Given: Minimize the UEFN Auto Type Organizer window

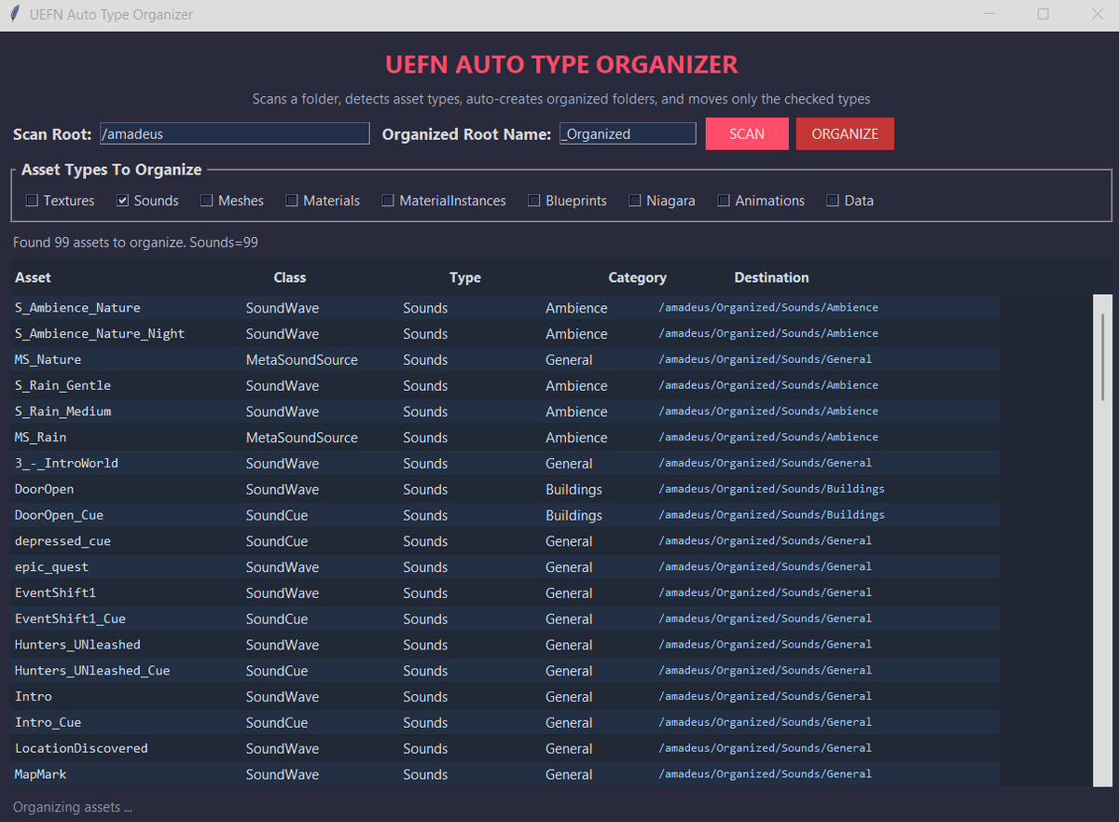Looking at the screenshot, I should [990, 14].
